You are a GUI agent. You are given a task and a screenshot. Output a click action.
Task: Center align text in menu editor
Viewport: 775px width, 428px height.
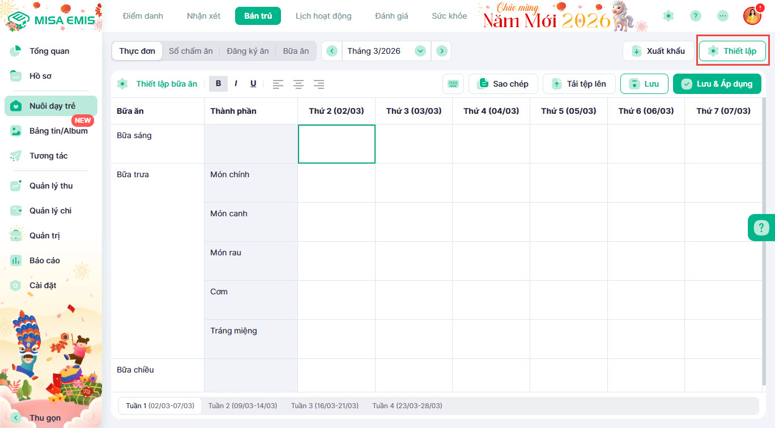298,84
